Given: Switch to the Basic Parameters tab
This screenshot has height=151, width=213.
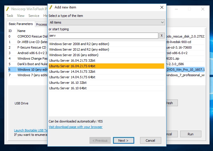Looking at the screenshot, I should tap(21, 24).
